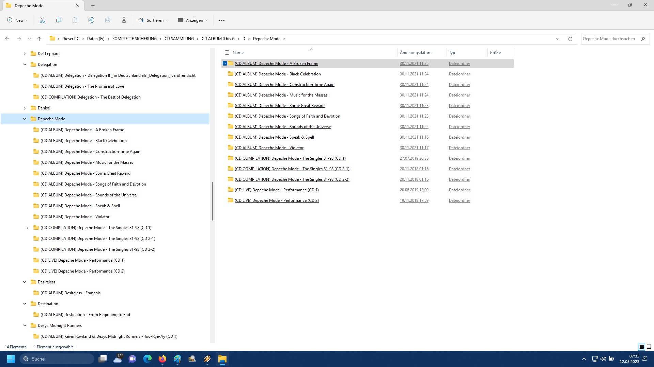Click the Copy icon in toolbar
This screenshot has height=367, width=654.
pos(59,20)
